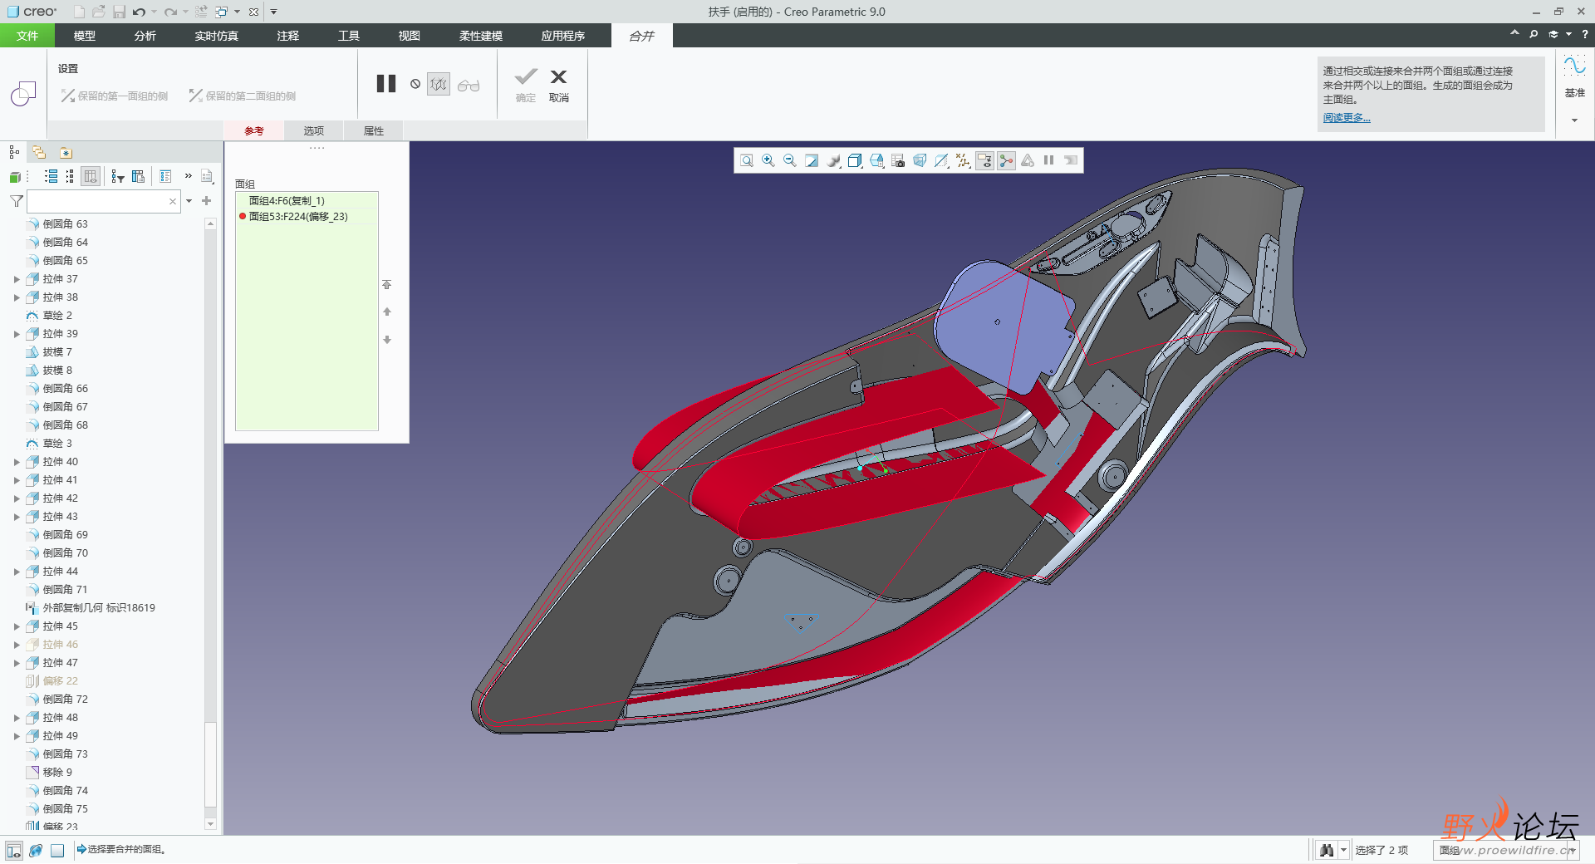Expand the 拉伸 40 tree node
This screenshot has height=864, width=1595.
[x=17, y=462]
